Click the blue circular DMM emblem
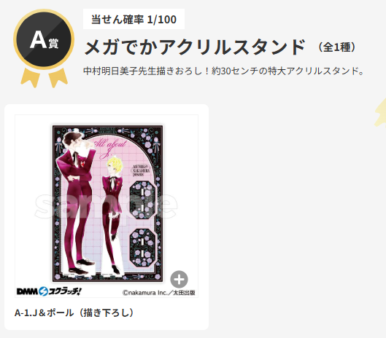Screen dimensions: 386x338 tap(43, 291)
